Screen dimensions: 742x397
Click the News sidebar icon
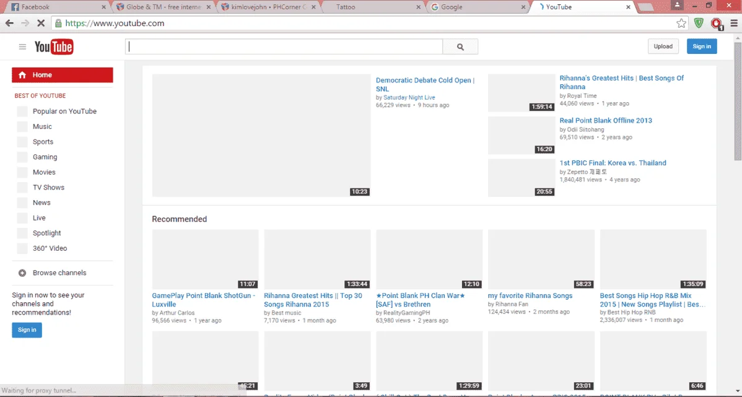(x=22, y=203)
